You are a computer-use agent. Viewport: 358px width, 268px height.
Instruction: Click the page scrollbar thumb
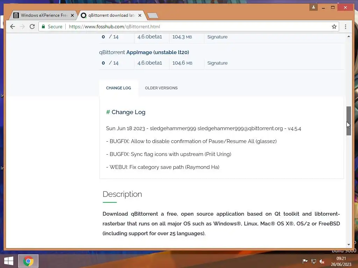pyautogui.click(x=349, y=121)
